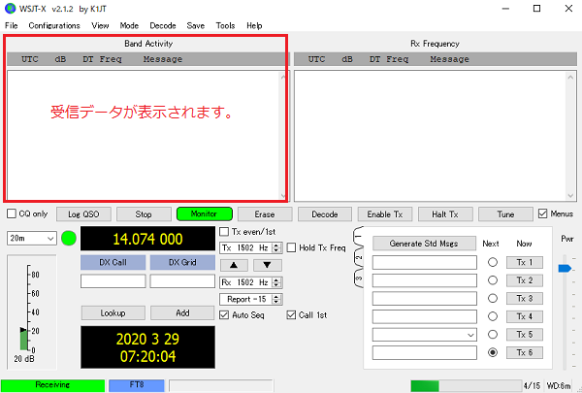Viewport: 582px width, 393px height.
Task: Open the Decode menu
Action: tap(162, 25)
